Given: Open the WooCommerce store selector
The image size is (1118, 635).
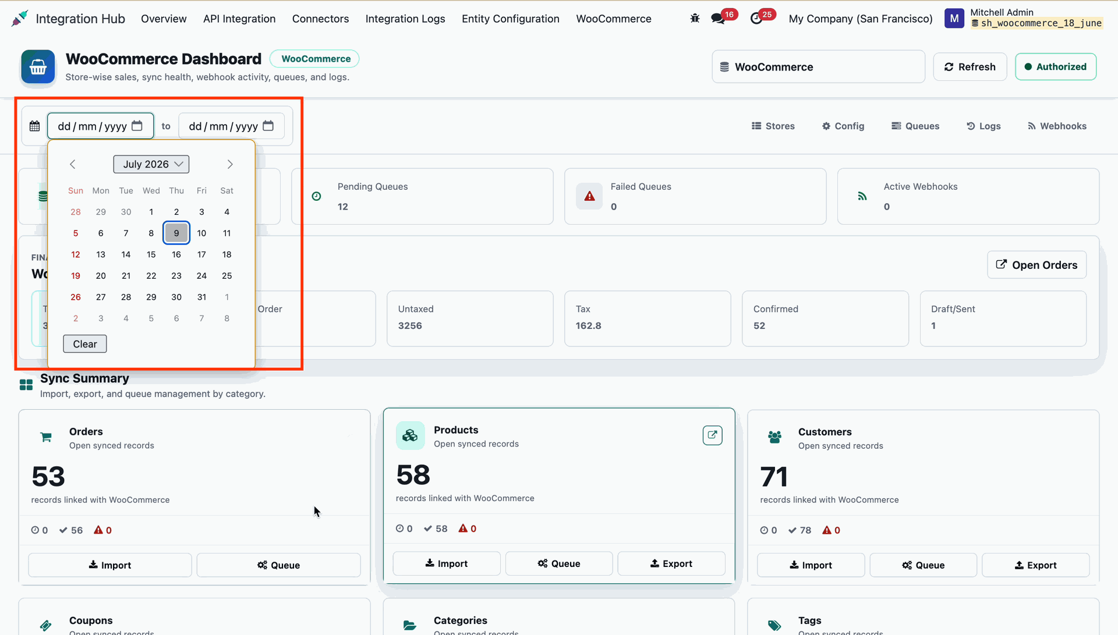Looking at the screenshot, I should click(818, 67).
